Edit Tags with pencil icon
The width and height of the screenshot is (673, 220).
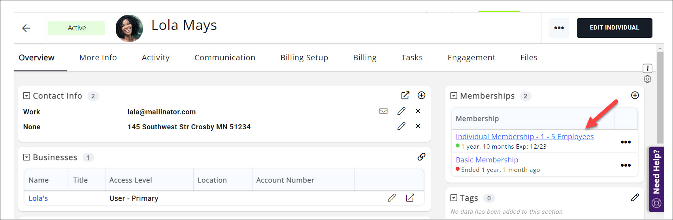tap(635, 198)
